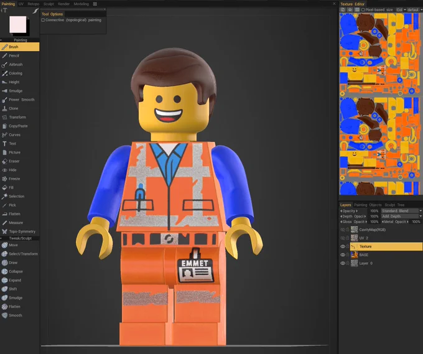Select the sculpt Smudge tool below Shift
The width and height of the screenshot is (423, 354).
[19, 298]
